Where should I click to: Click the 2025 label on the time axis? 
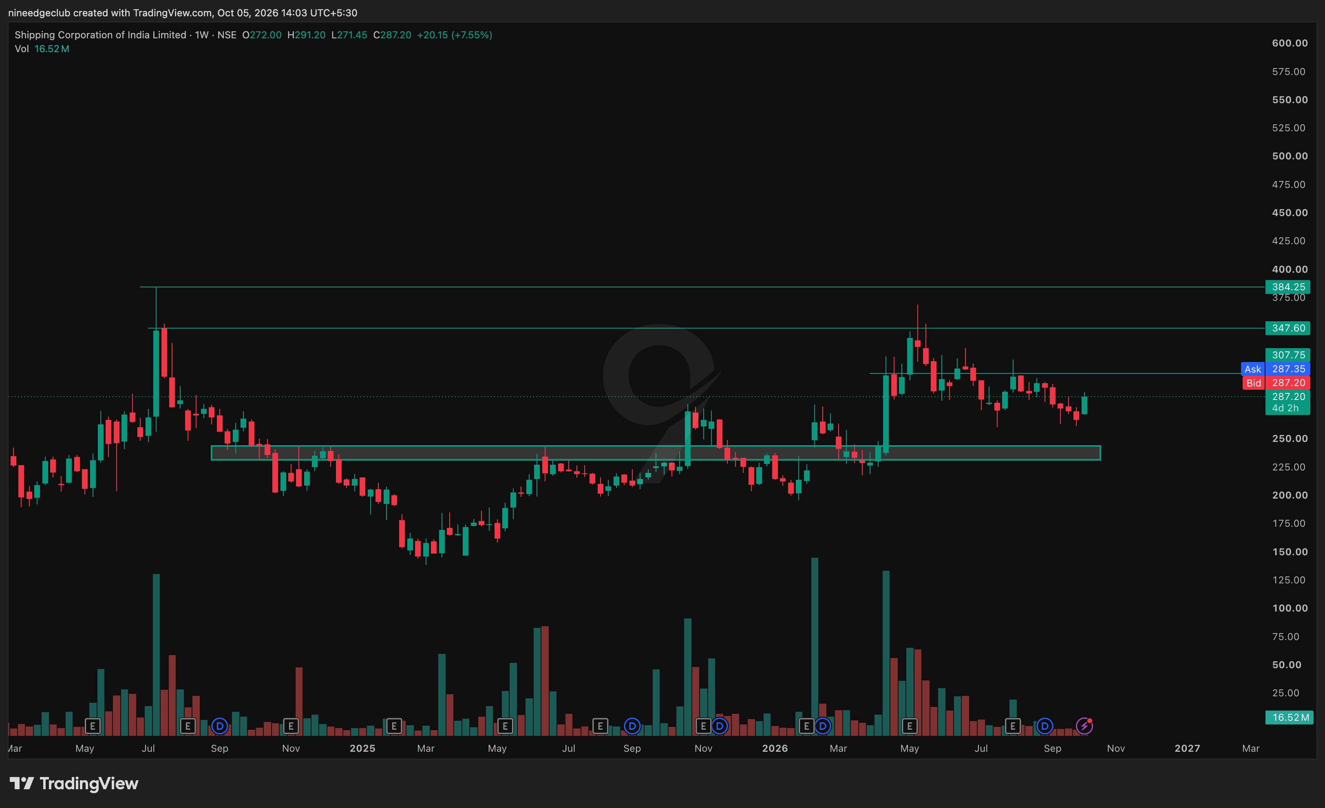(x=362, y=748)
